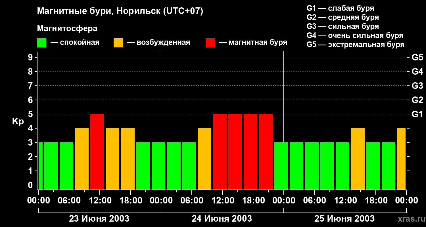This screenshot has width=426, height=227.
Task: Select the last red bar on 24 June
Action: point(266,152)
